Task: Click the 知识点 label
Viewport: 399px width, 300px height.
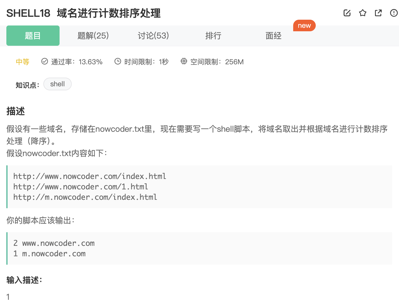Action: [27, 85]
